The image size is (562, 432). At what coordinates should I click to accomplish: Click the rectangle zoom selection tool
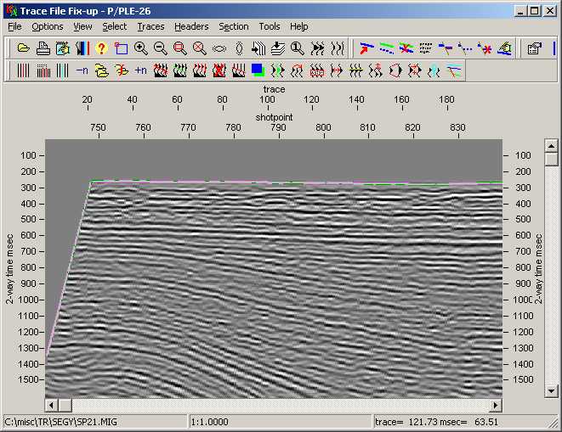[x=121, y=48]
